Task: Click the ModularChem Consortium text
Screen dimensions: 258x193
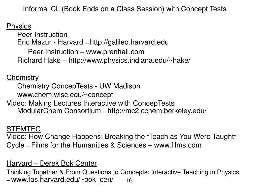Action: tap(59, 111)
